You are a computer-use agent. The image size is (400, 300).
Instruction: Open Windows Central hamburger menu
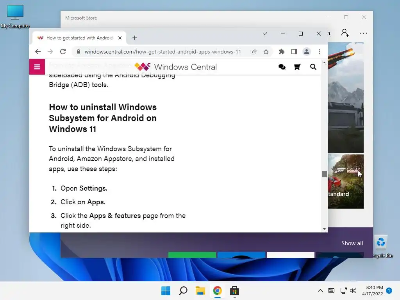coord(37,67)
